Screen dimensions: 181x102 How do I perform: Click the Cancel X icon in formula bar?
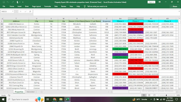(20, 11)
